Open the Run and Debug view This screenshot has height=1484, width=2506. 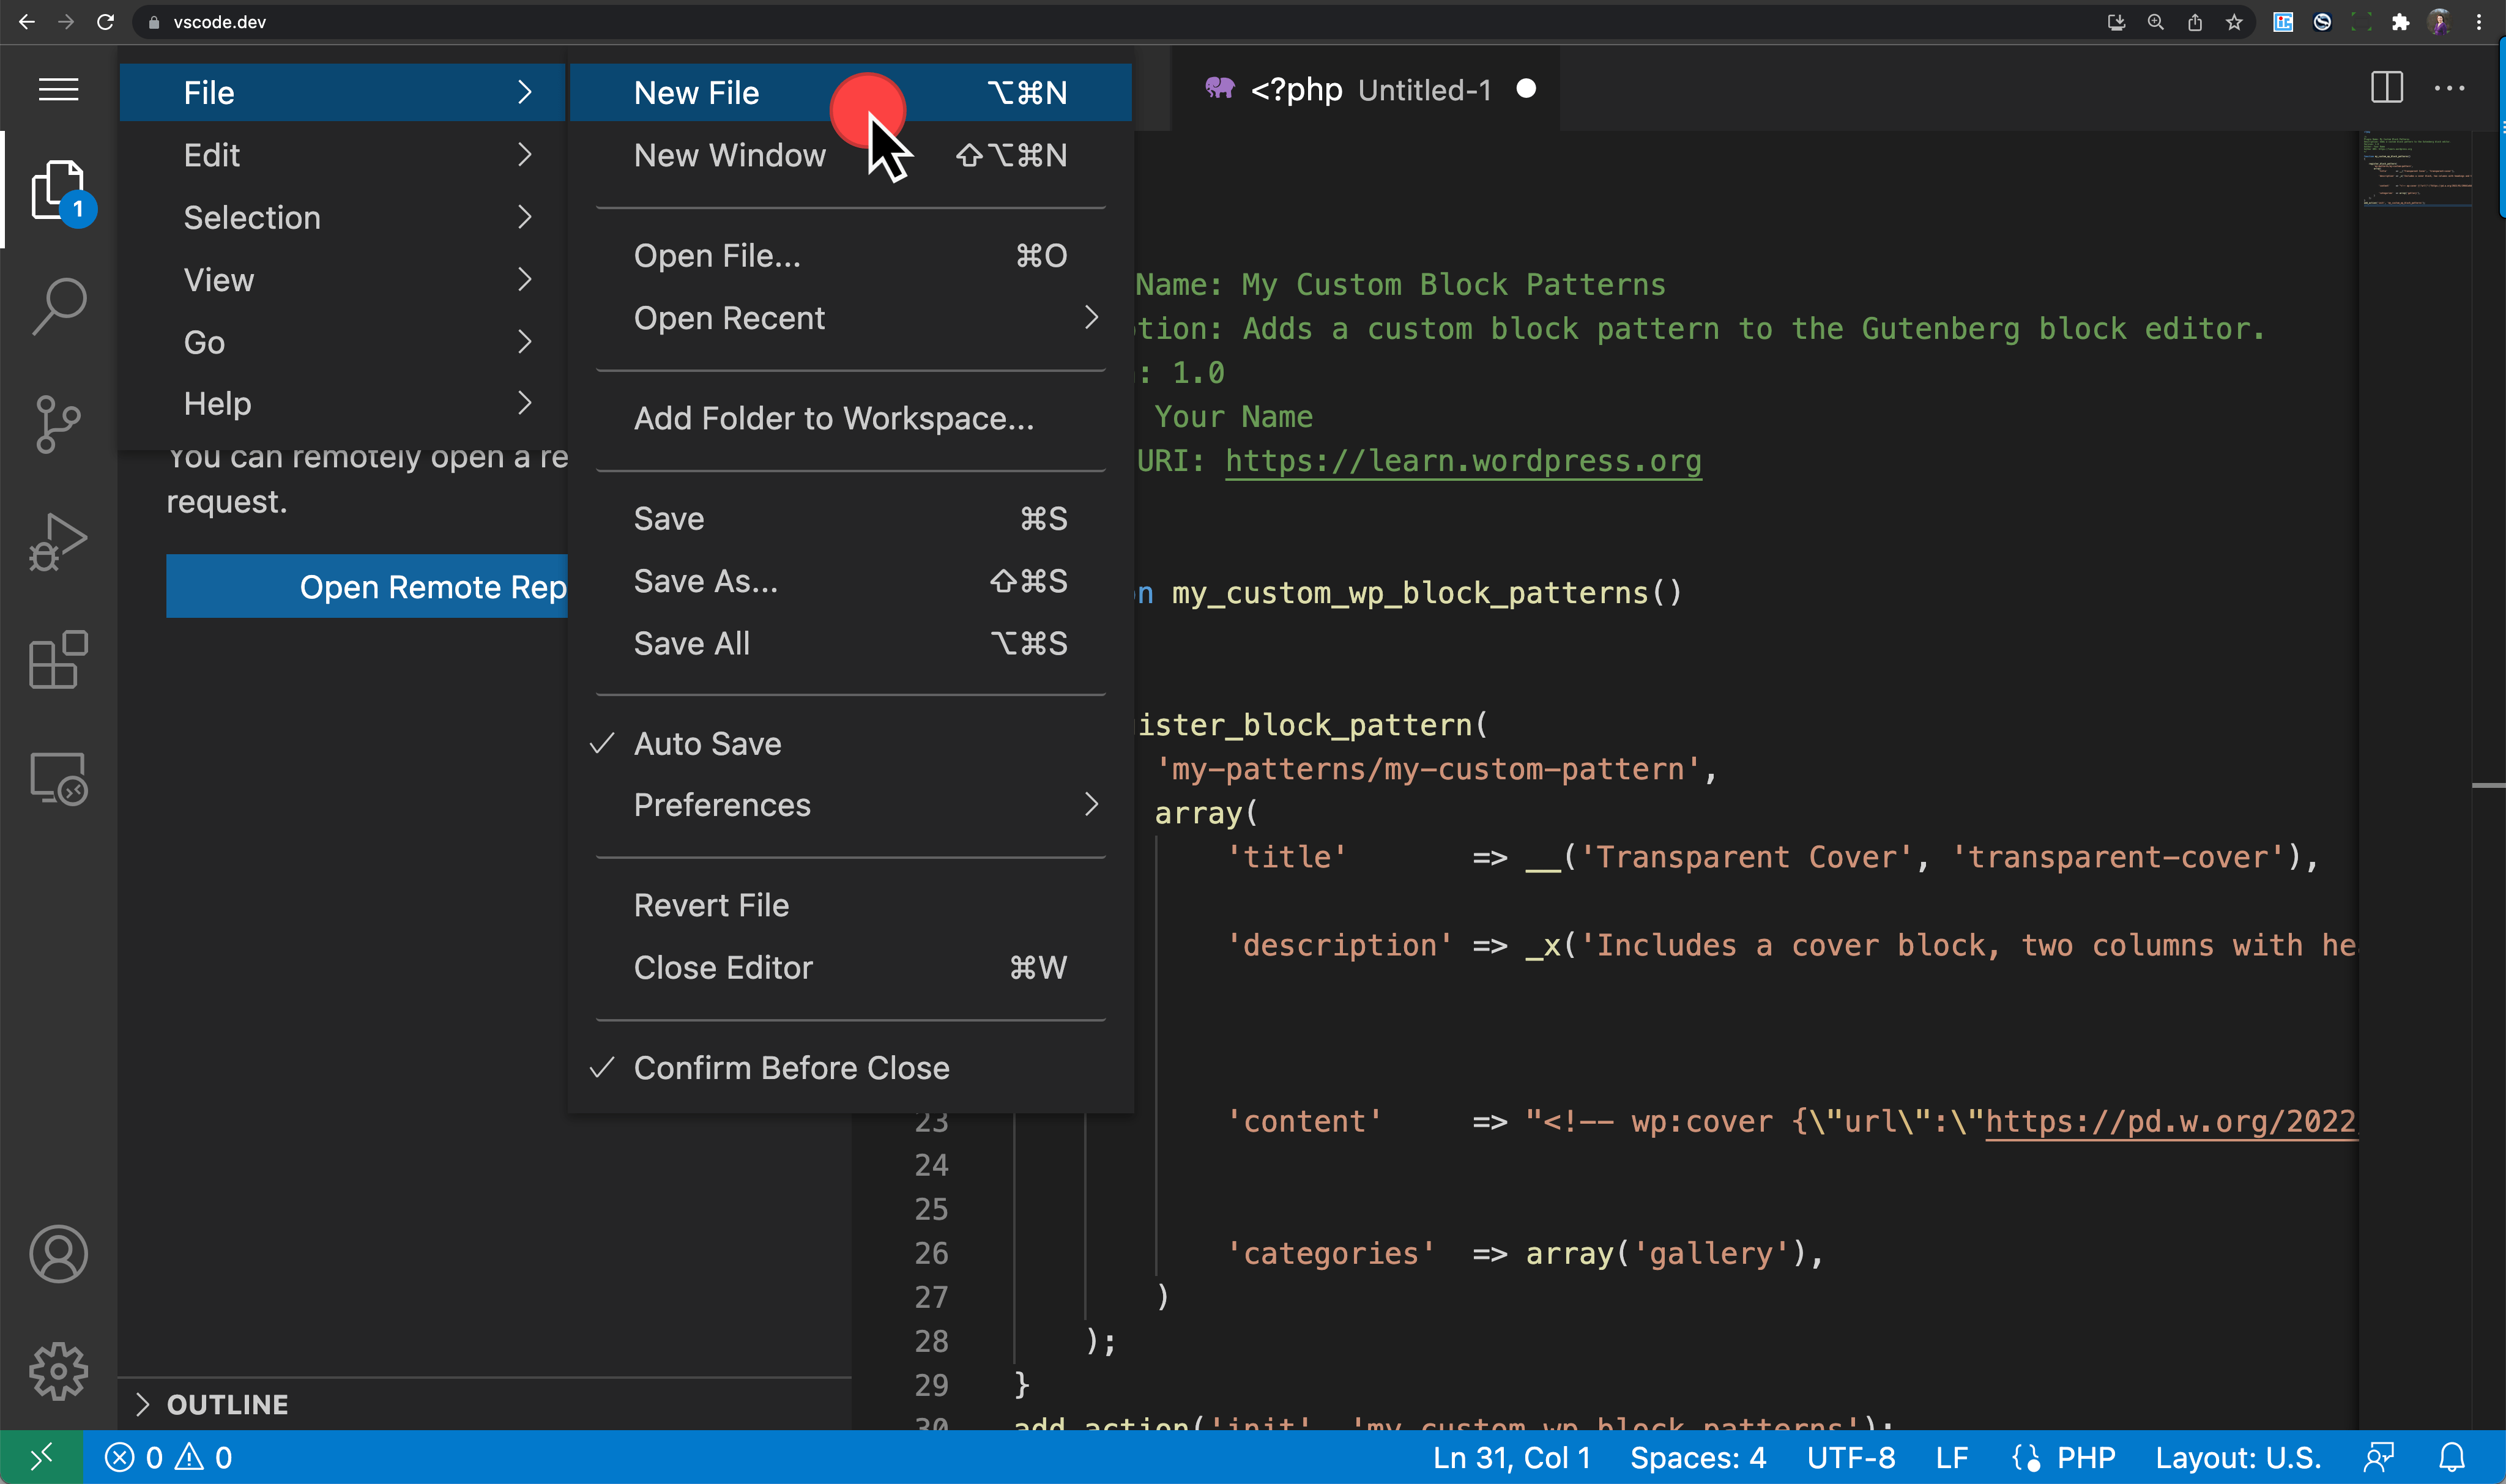[x=58, y=542]
